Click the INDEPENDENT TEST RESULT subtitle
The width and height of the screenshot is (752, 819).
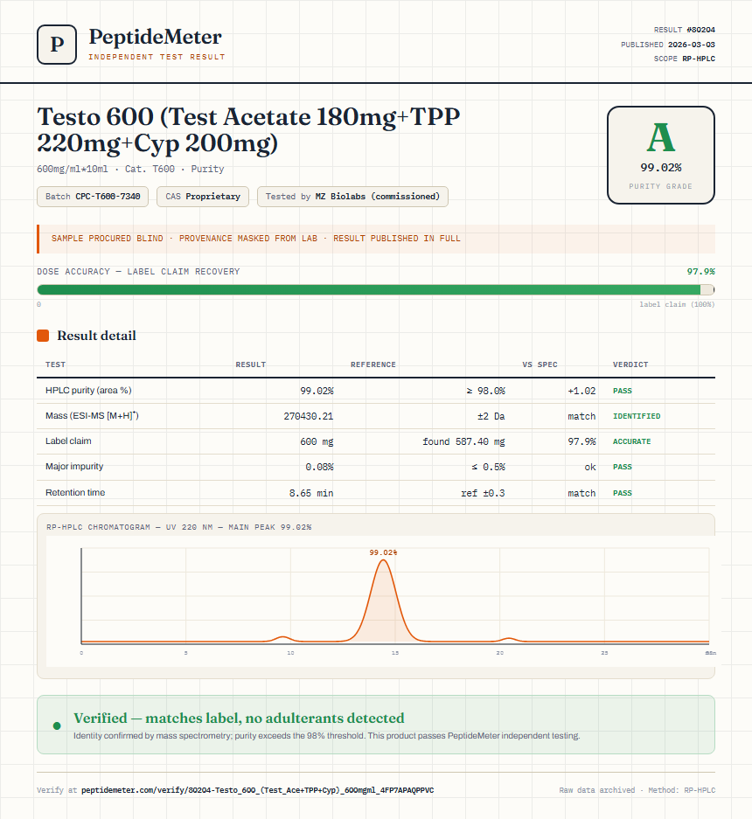pos(157,57)
